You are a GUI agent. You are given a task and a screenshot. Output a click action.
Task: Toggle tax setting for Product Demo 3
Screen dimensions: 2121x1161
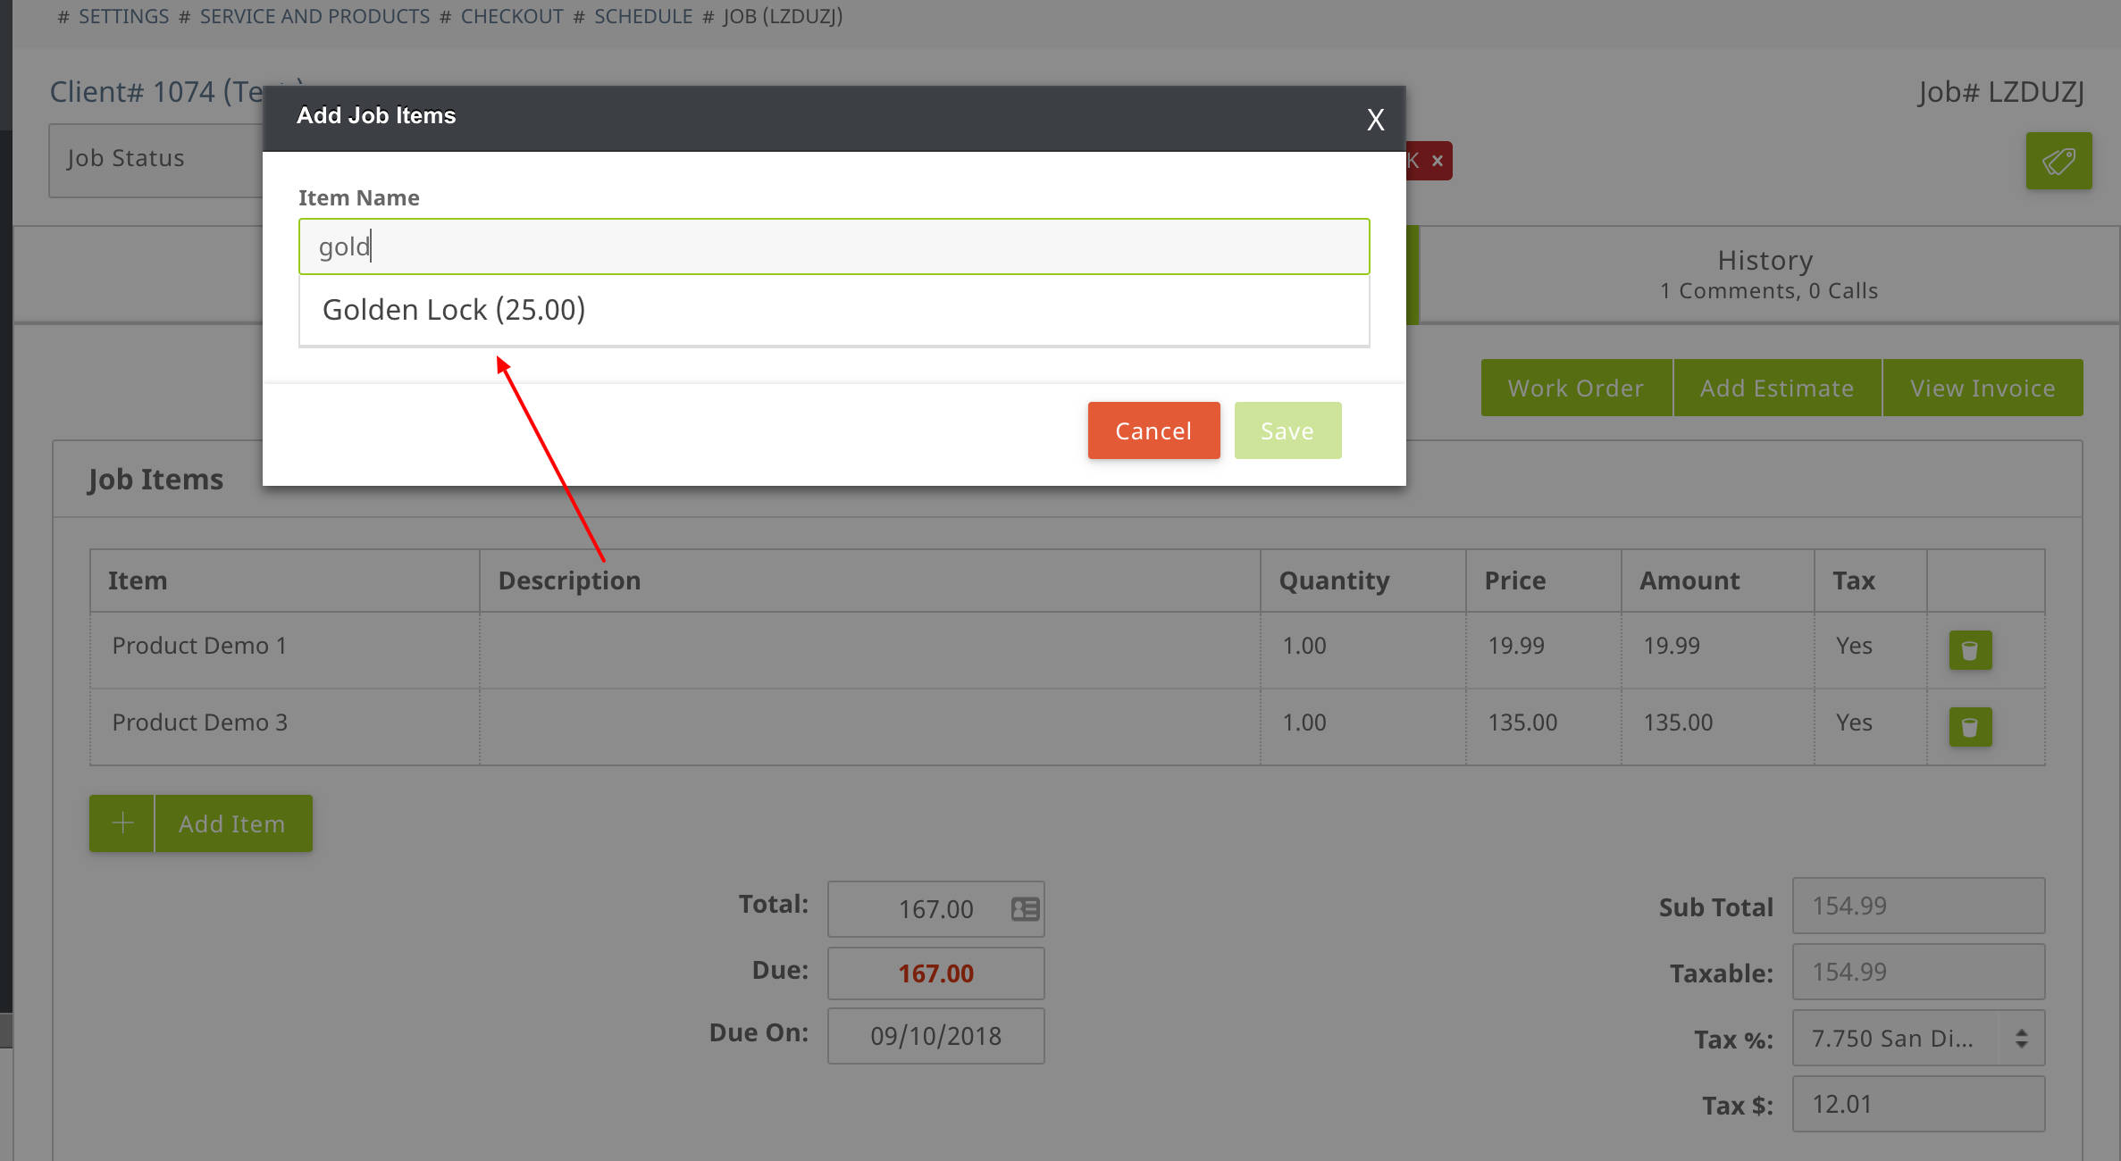1855,722
